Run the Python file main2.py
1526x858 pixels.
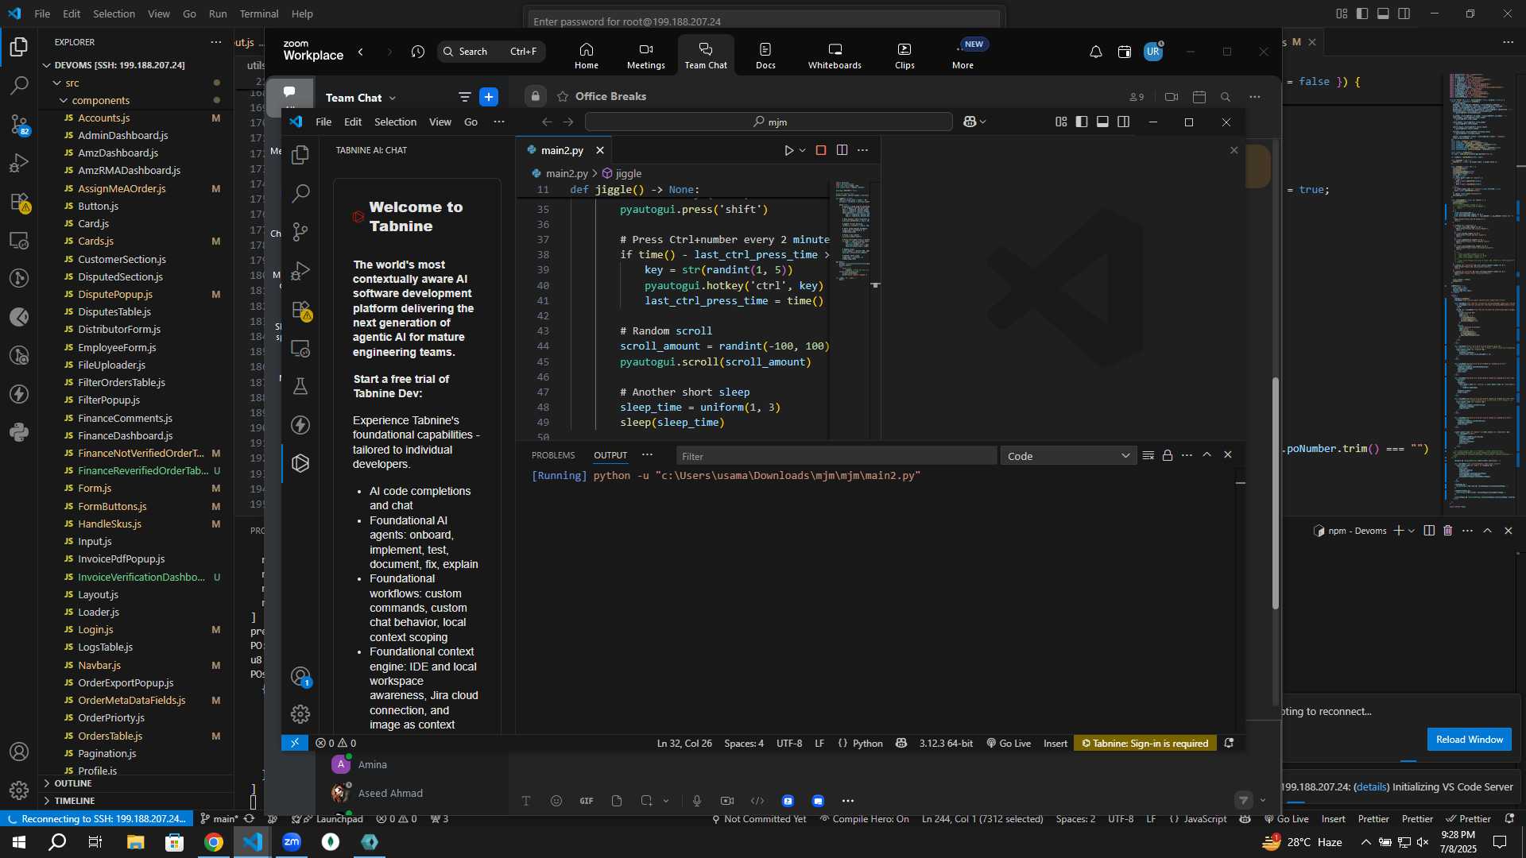pos(788,150)
